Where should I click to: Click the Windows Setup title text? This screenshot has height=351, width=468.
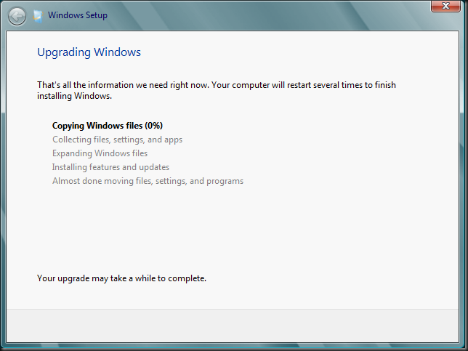(78, 15)
